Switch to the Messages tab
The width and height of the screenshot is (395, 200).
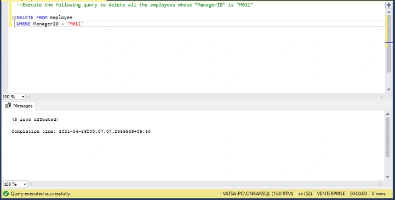pos(19,106)
